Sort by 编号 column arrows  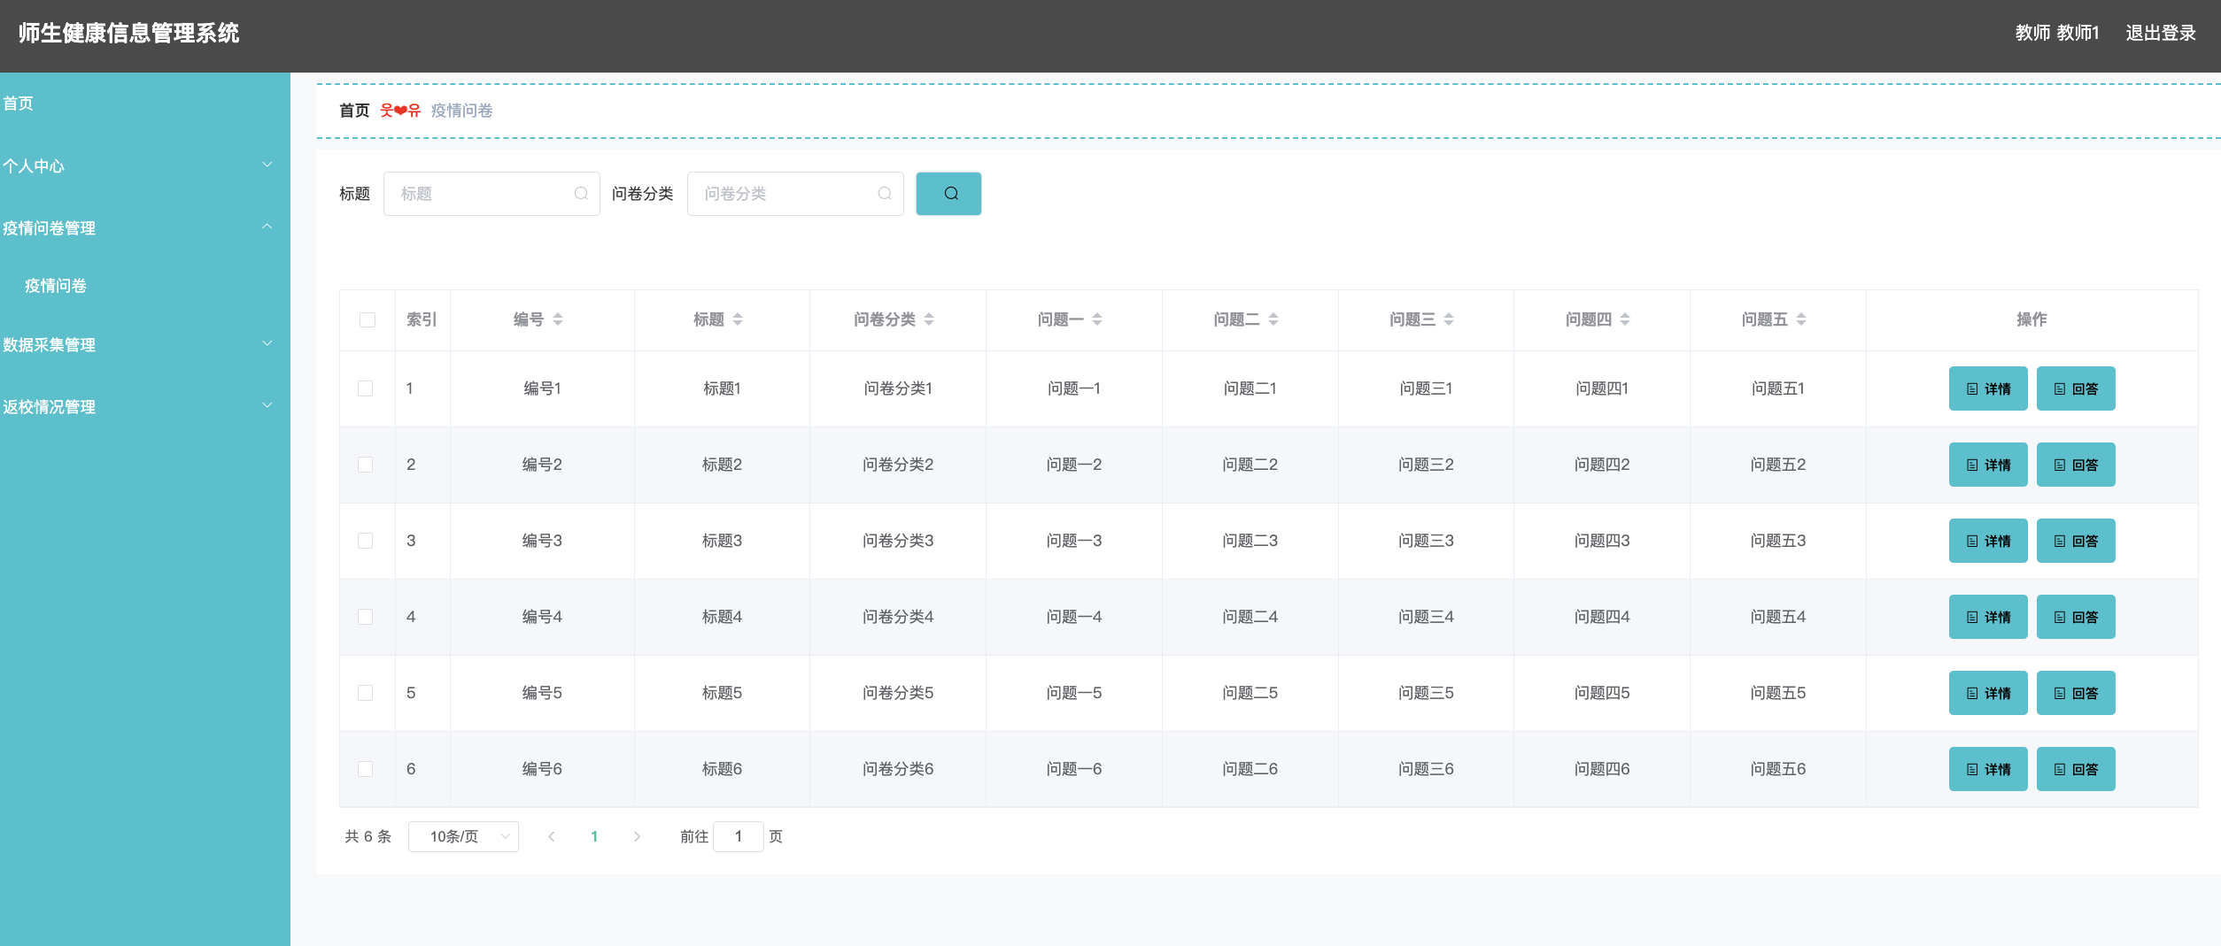point(558,319)
